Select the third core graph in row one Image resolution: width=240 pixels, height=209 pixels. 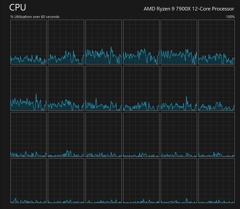tap(103, 42)
